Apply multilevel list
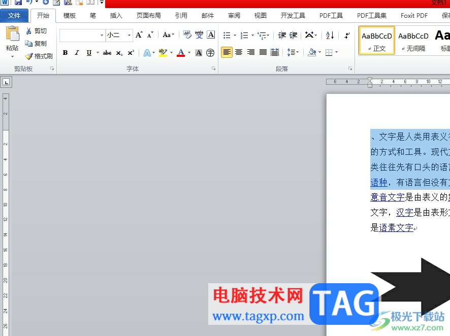 262,35
